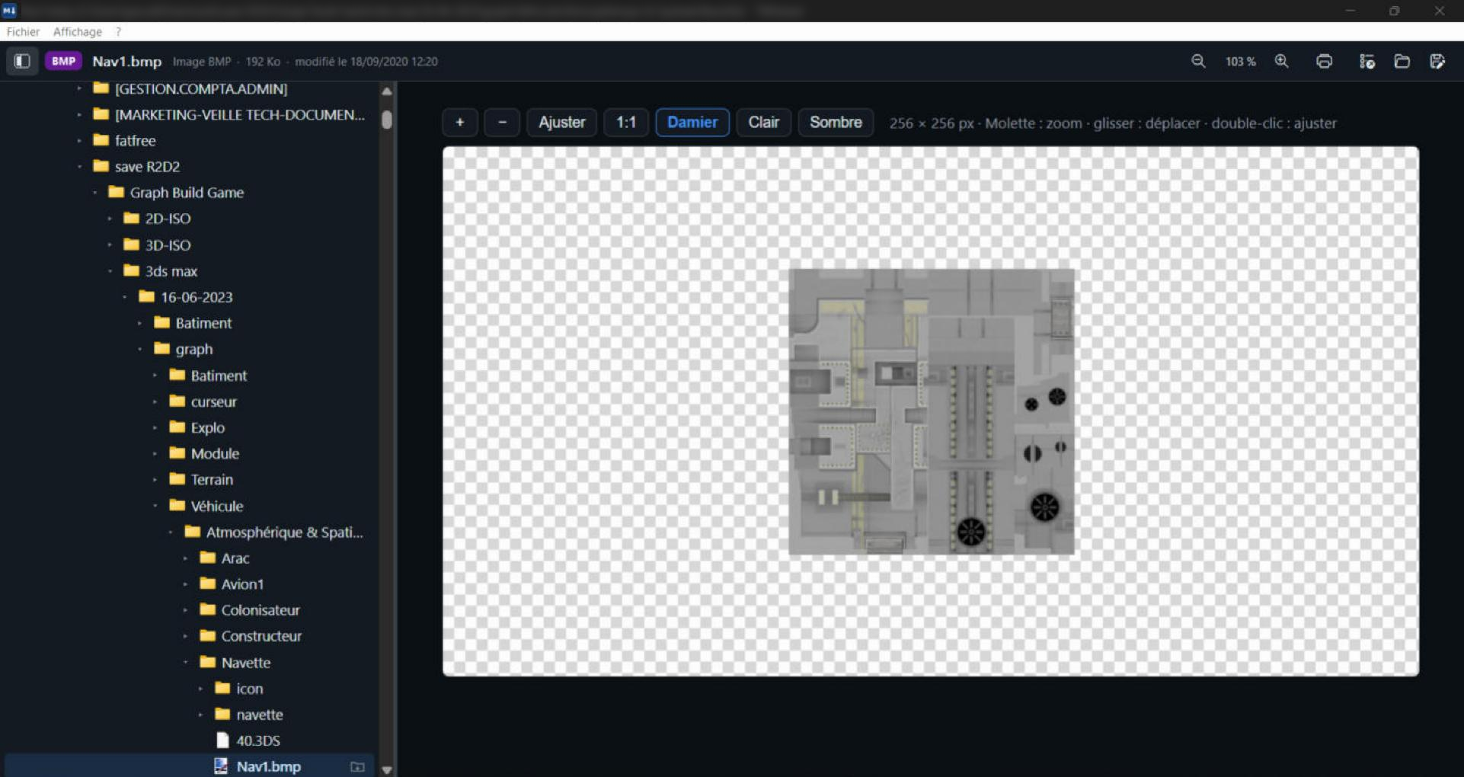Click the 103 % zoom level

(1240, 62)
